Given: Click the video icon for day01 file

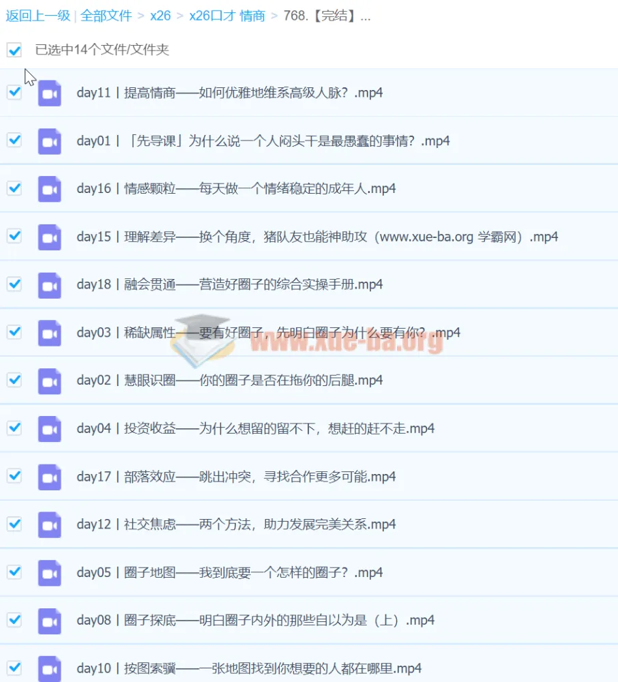Looking at the screenshot, I should pyautogui.click(x=49, y=141).
